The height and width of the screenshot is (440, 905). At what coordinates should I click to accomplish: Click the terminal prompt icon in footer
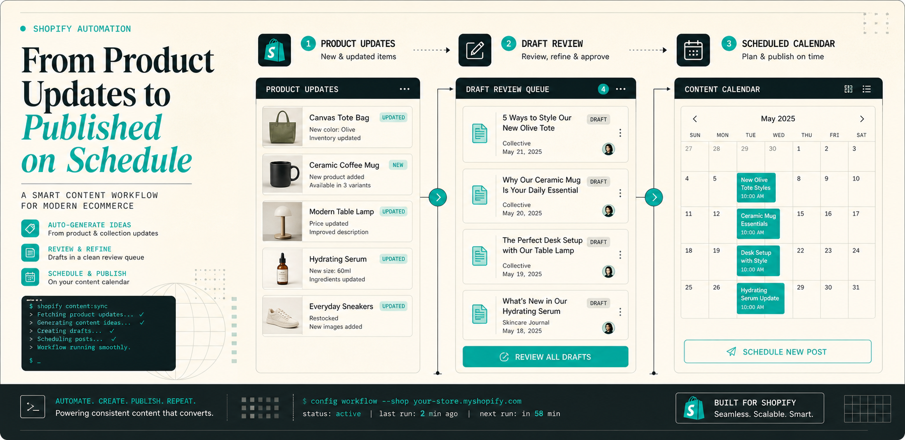(x=33, y=407)
